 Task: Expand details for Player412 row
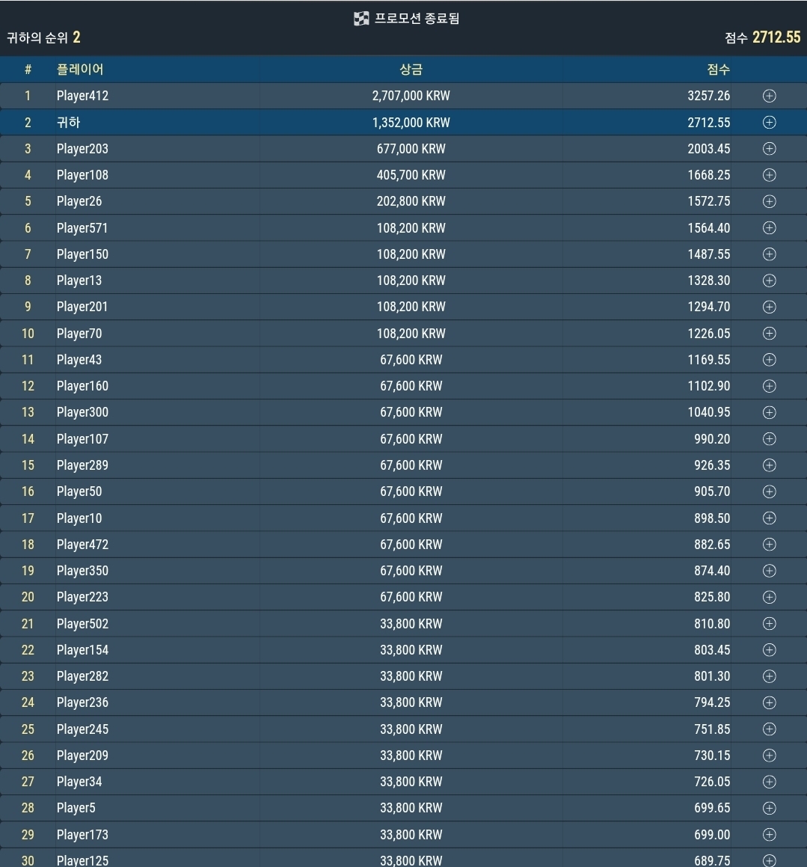pyautogui.click(x=769, y=96)
